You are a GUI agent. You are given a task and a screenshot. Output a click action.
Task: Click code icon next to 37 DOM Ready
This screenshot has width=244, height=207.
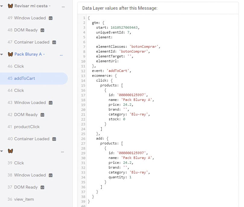tap(42, 187)
